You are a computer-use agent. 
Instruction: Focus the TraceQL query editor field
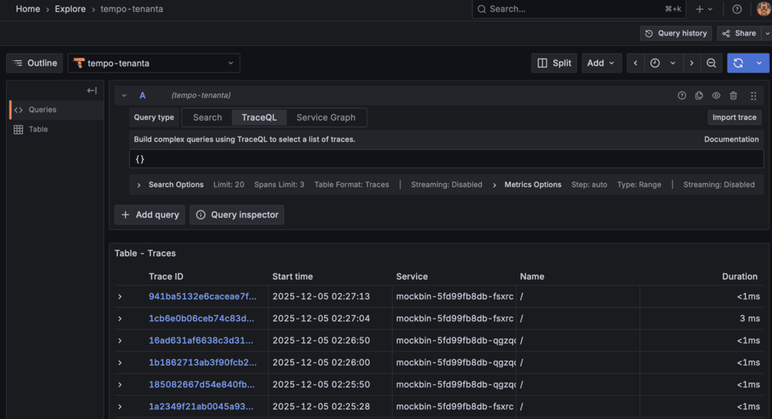tap(446, 159)
